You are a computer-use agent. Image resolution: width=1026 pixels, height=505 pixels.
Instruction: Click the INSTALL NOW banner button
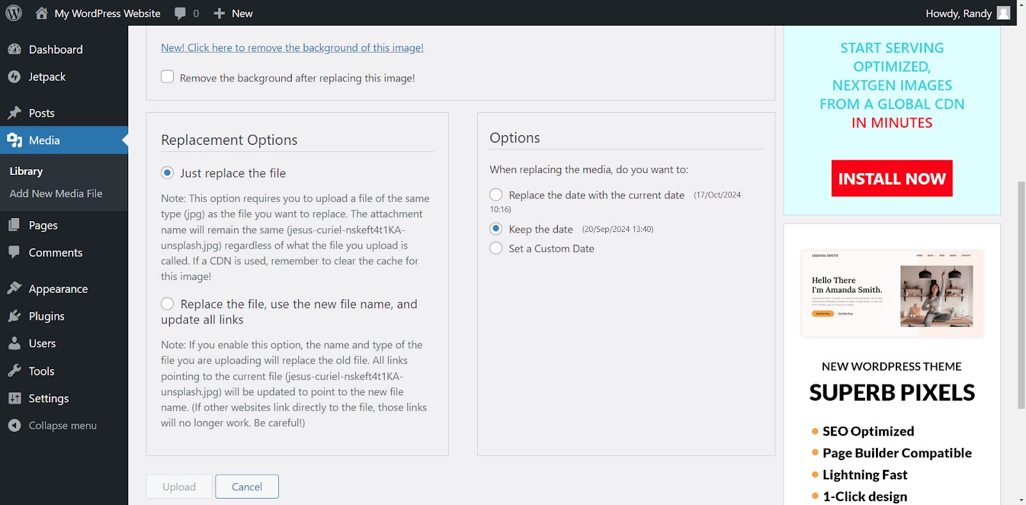pos(892,178)
